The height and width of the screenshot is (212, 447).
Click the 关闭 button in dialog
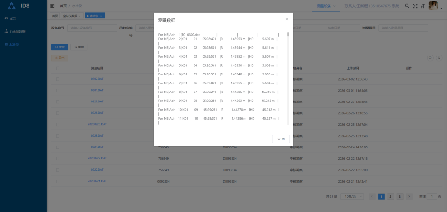click(281, 139)
